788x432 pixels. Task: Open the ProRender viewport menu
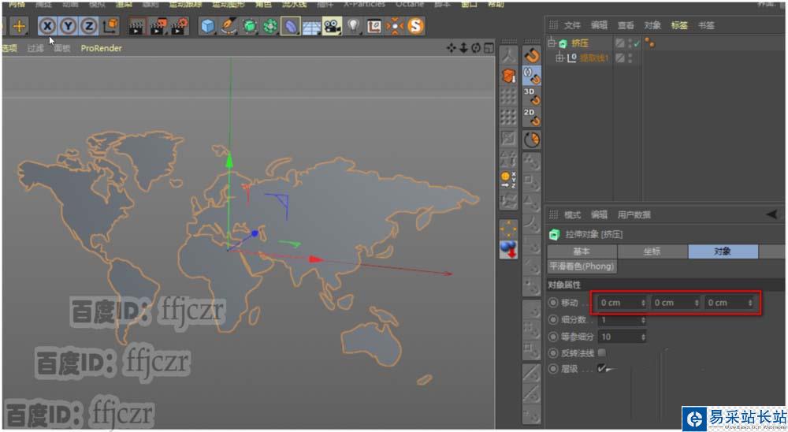[x=101, y=48]
